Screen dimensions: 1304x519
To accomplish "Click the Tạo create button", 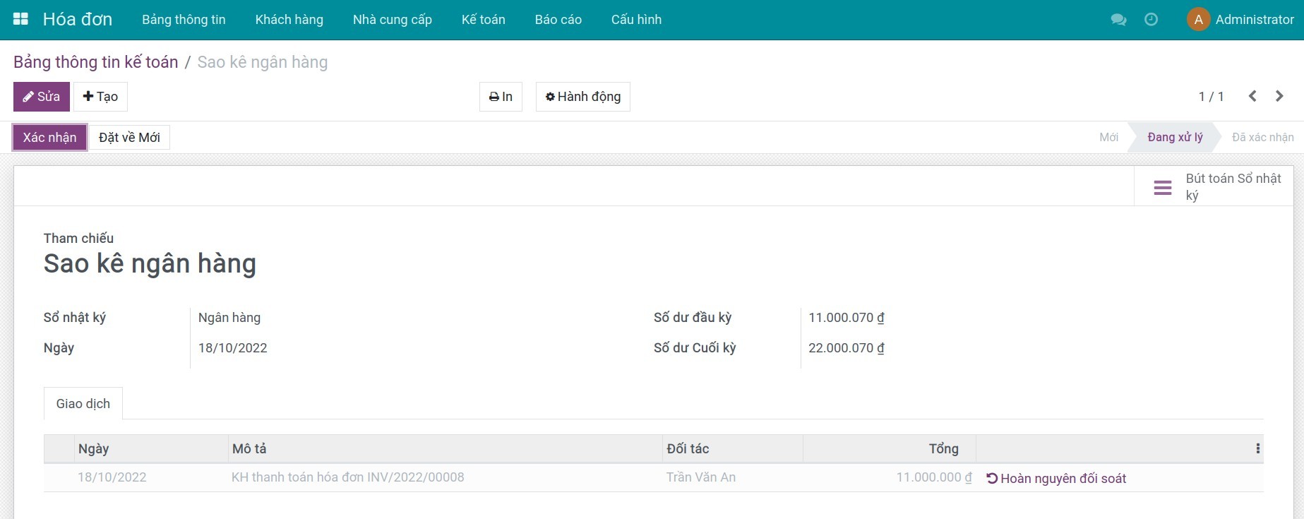I will pyautogui.click(x=100, y=97).
